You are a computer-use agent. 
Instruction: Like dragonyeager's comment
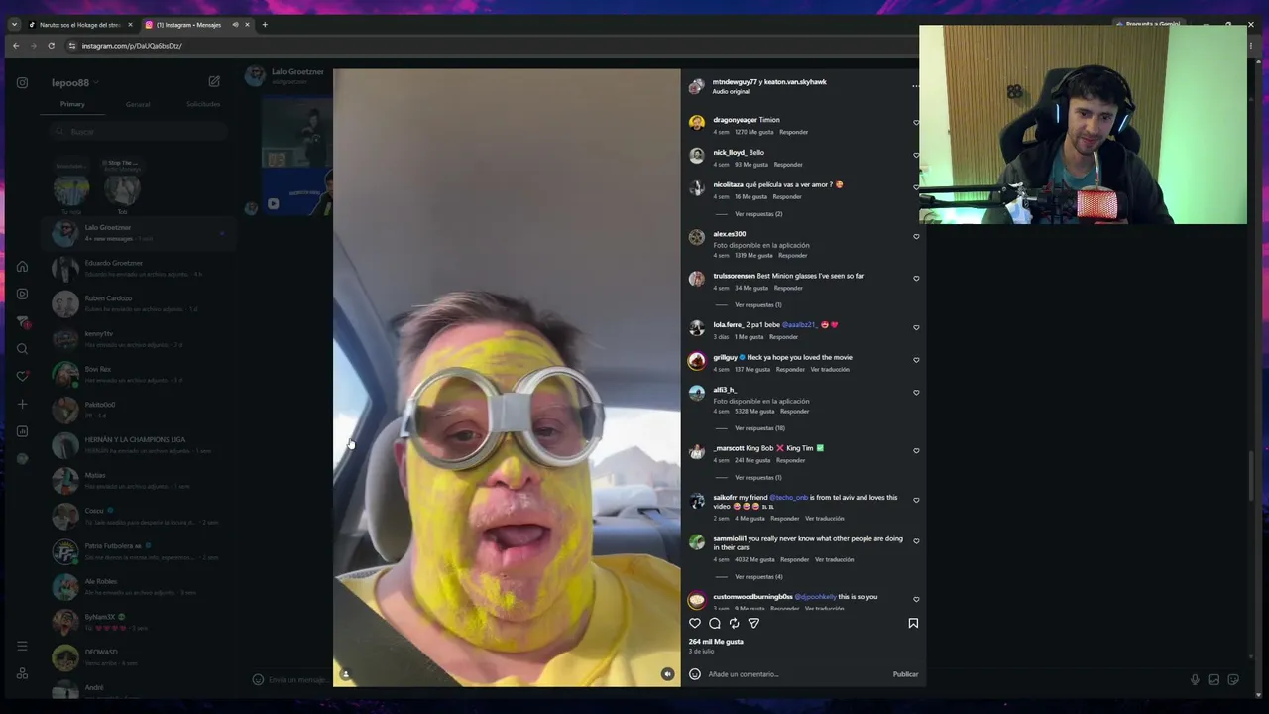(x=916, y=123)
